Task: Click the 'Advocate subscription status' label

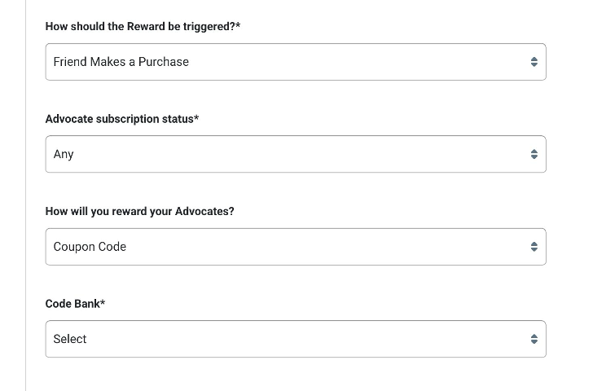Action: [x=119, y=119]
